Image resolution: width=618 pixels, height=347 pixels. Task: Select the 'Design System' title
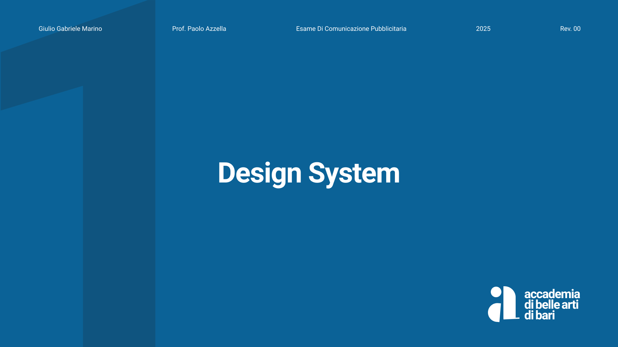point(309,173)
